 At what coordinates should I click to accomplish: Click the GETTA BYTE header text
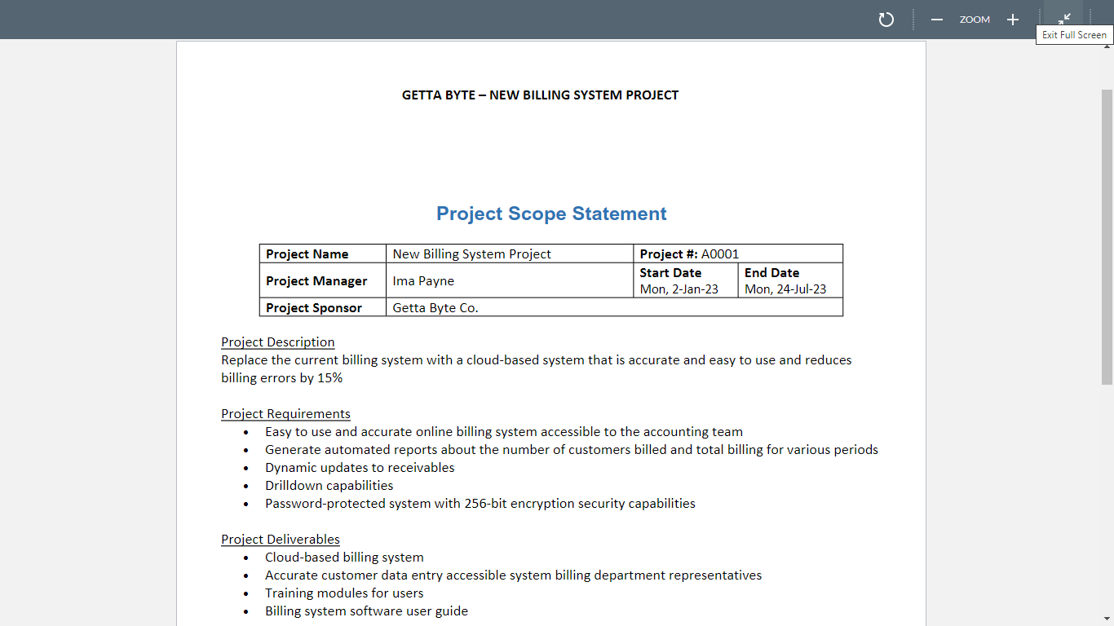(540, 95)
